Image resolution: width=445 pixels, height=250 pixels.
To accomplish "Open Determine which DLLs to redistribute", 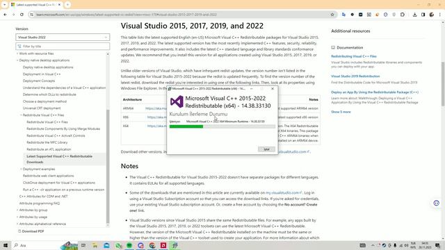I will pyautogui.click(x=49, y=94).
